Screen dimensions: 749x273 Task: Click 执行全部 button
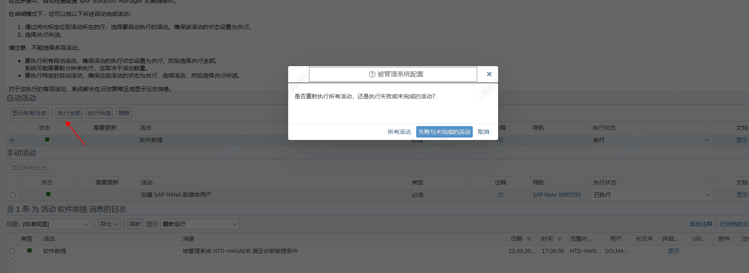(69, 113)
